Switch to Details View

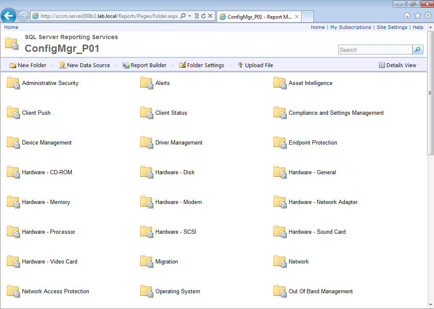click(397, 65)
